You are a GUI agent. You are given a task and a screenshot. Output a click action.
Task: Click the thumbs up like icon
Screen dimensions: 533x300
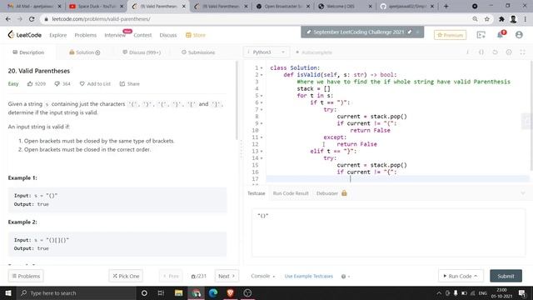30,83
